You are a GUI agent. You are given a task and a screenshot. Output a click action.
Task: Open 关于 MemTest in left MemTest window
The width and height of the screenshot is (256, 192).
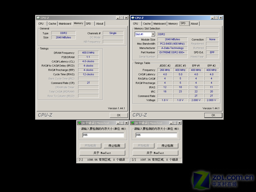pos(102,153)
